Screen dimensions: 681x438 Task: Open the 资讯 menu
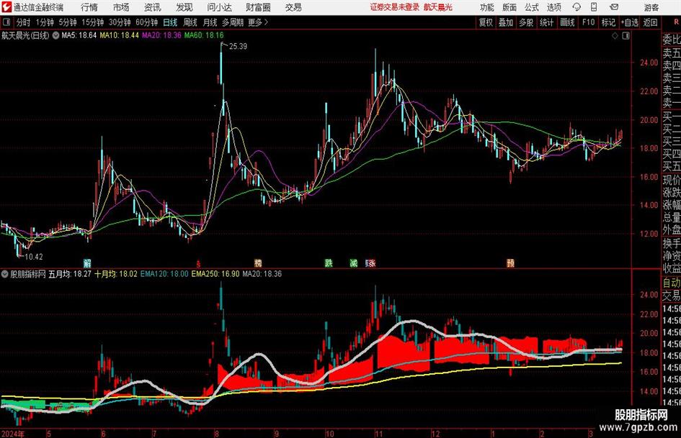tap(152, 7)
